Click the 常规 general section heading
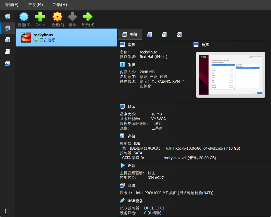Screen dimensions: 271x217 coord(131,45)
